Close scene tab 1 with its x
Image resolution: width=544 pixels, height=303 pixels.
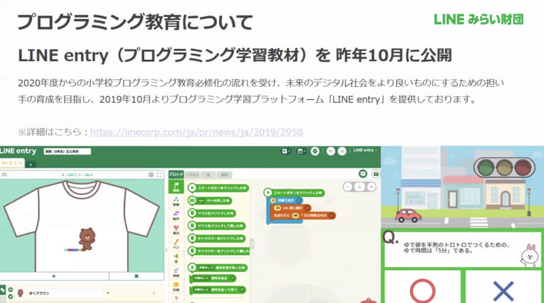click(20, 163)
